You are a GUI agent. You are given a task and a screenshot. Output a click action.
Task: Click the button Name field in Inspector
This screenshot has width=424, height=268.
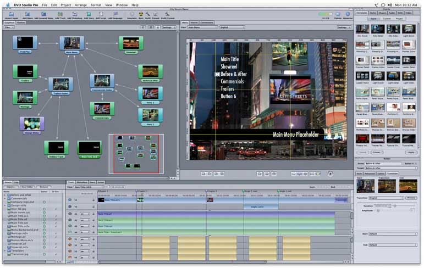point(383,164)
